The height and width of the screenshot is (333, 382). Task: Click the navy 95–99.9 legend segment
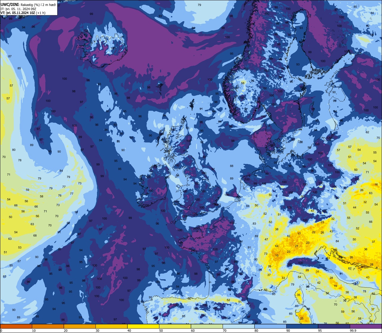334,326
